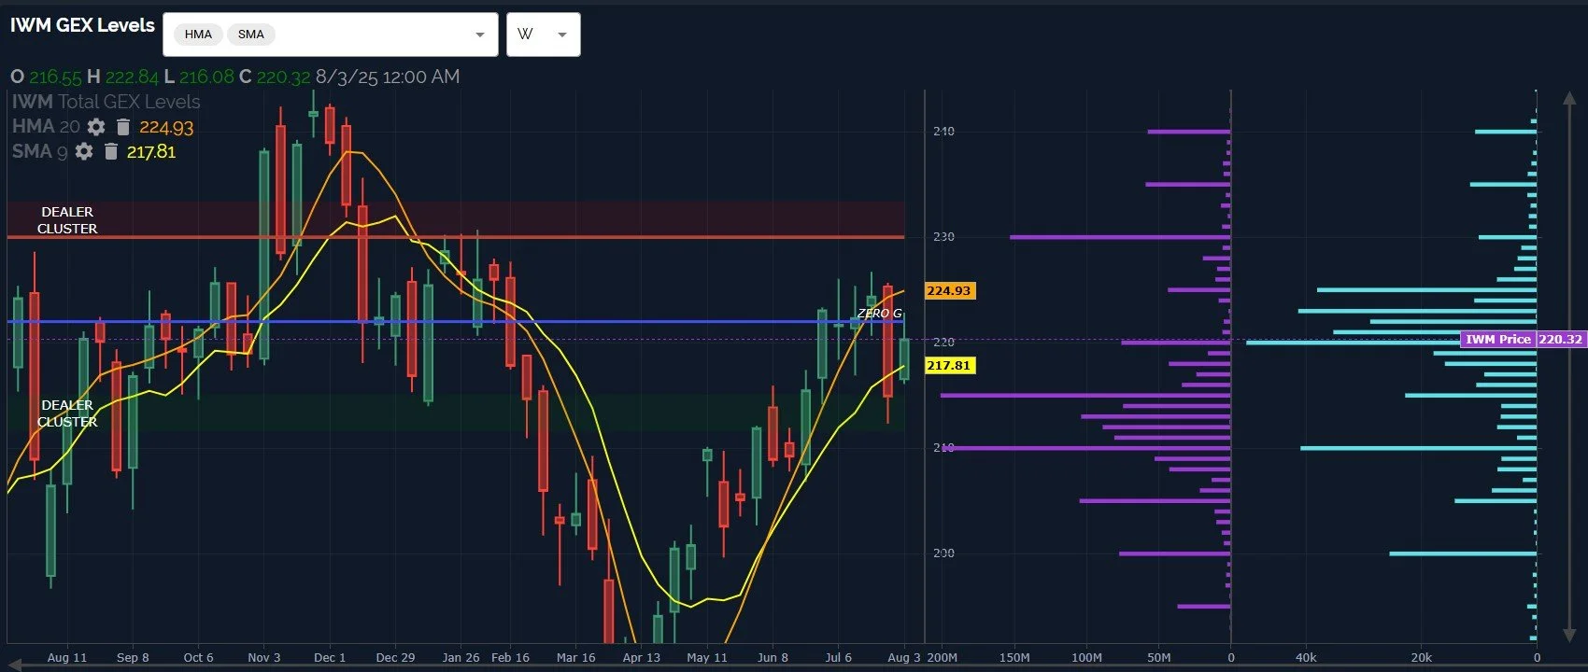The image size is (1588, 672).
Task: Click the red dealer cluster line at 230
Action: pos(456,237)
